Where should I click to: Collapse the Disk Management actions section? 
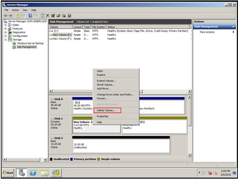coord(233,26)
